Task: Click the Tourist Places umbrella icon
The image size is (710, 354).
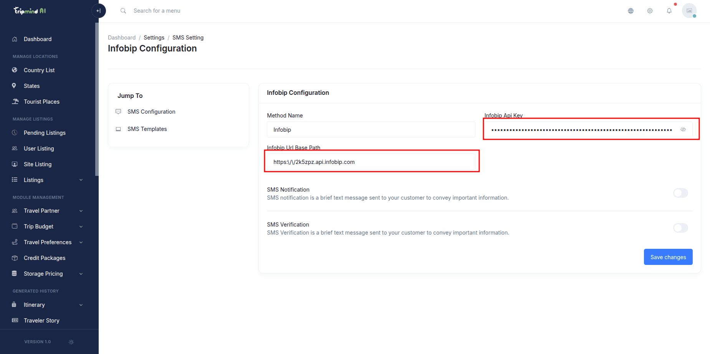Action: (15, 102)
